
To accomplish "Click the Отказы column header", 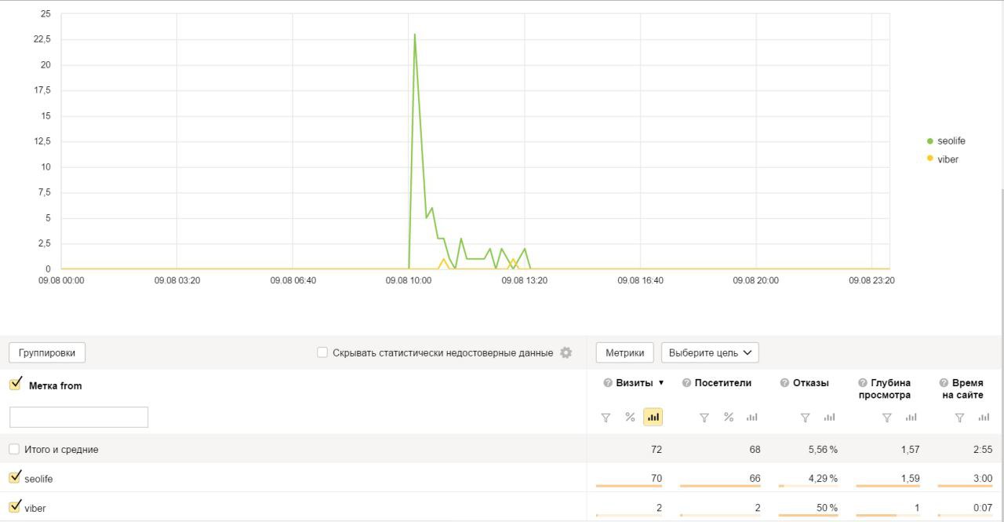I will click(810, 383).
